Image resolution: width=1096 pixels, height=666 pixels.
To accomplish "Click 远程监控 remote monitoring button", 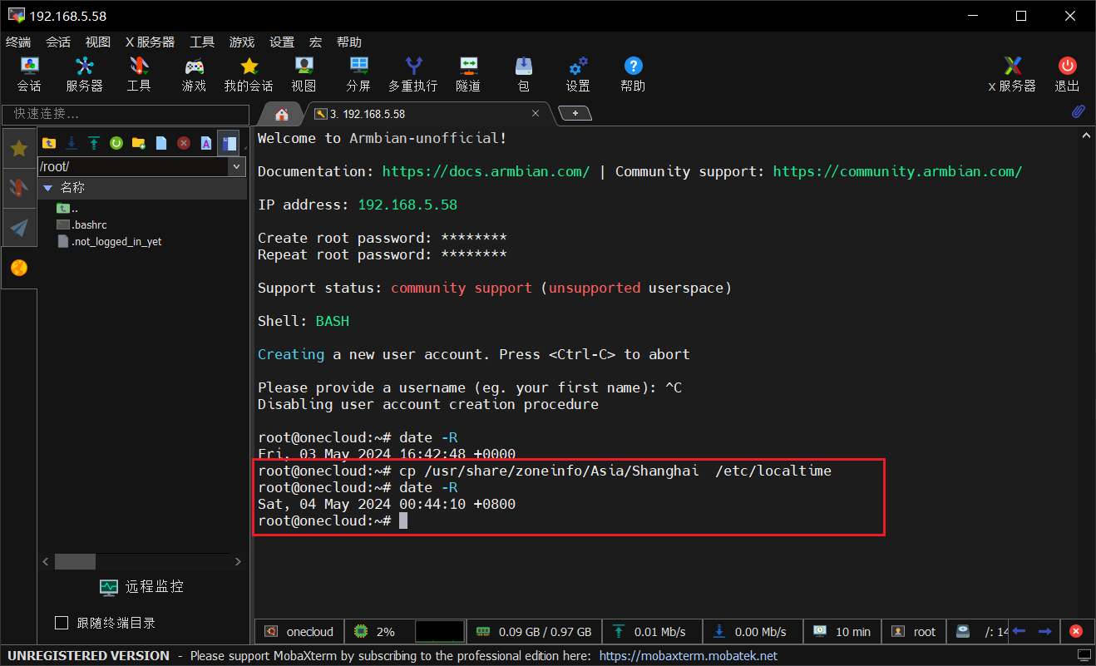I will 142,587.
